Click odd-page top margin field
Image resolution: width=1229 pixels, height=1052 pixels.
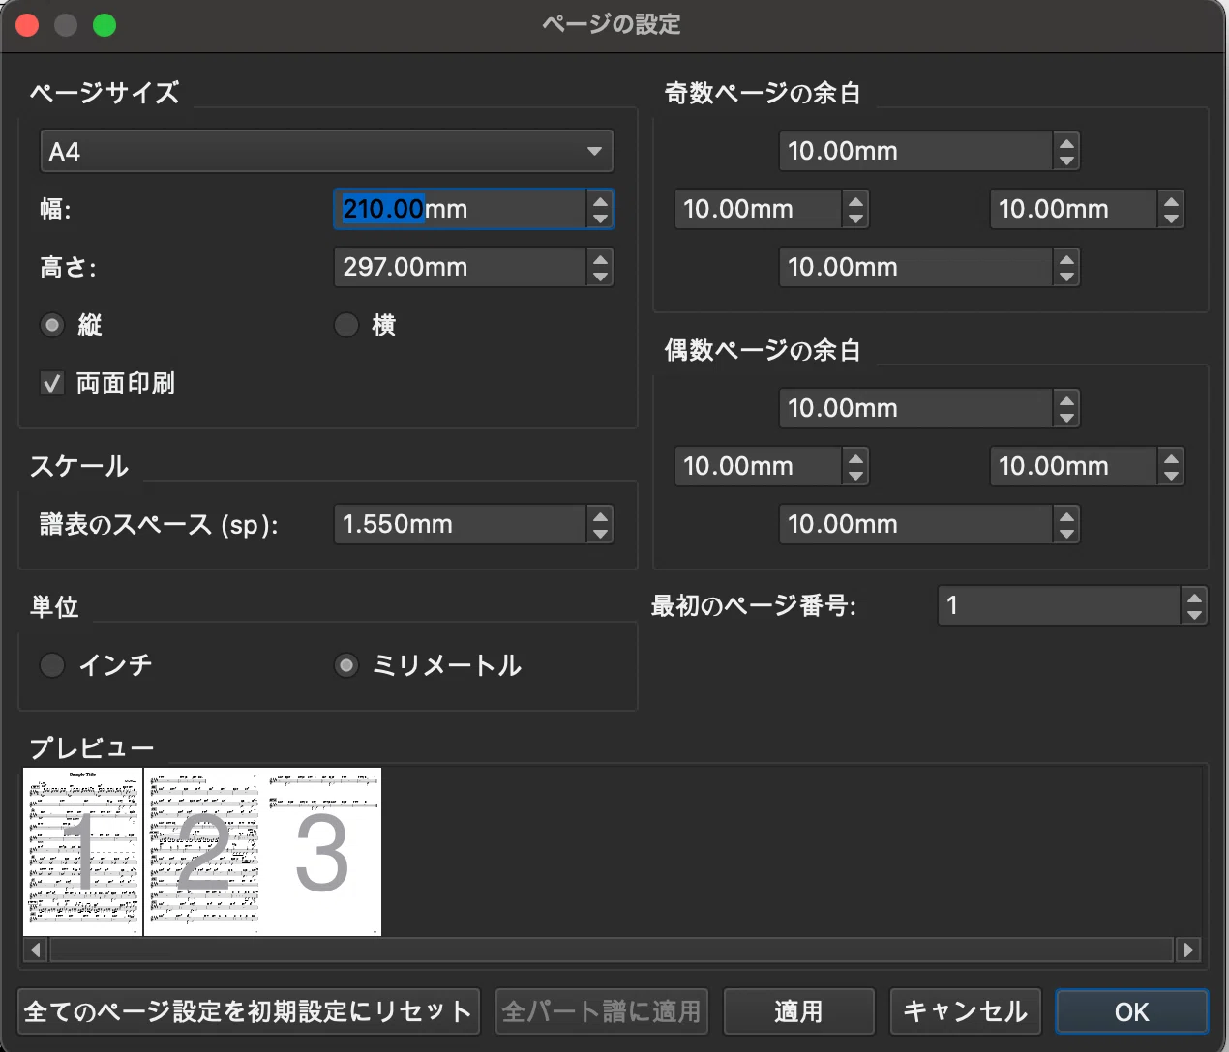pos(915,151)
